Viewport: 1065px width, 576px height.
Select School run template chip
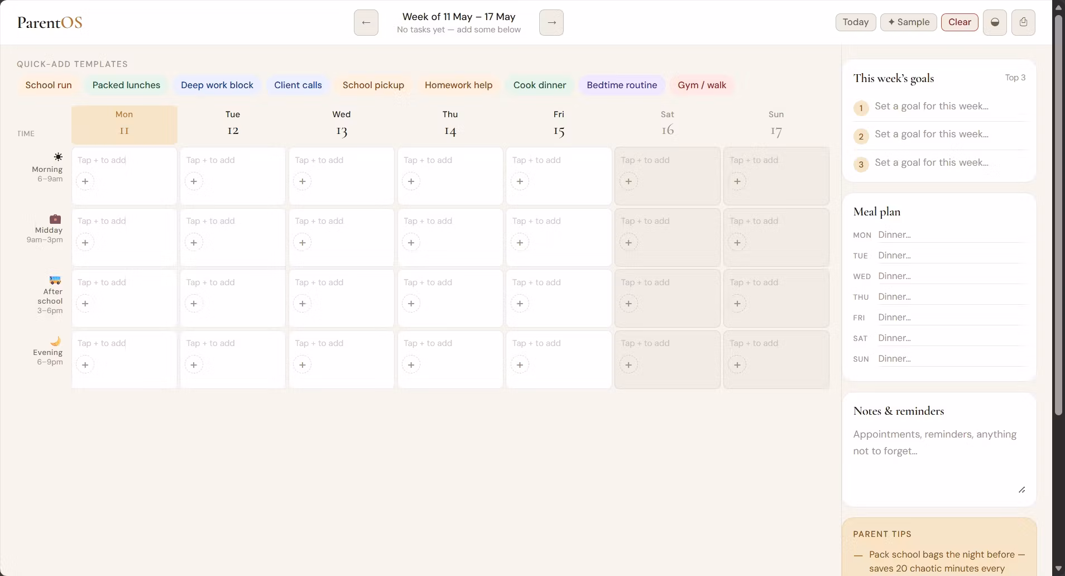[x=49, y=85]
